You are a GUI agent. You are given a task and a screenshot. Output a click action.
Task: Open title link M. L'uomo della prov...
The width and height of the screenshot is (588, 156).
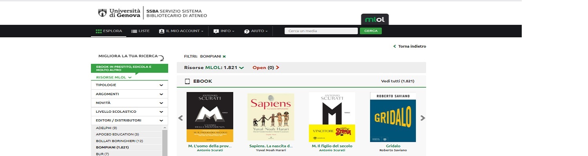pyautogui.click(x=210, y=146)
